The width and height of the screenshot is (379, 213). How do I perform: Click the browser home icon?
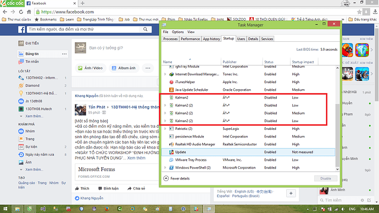tap(29, 12)
